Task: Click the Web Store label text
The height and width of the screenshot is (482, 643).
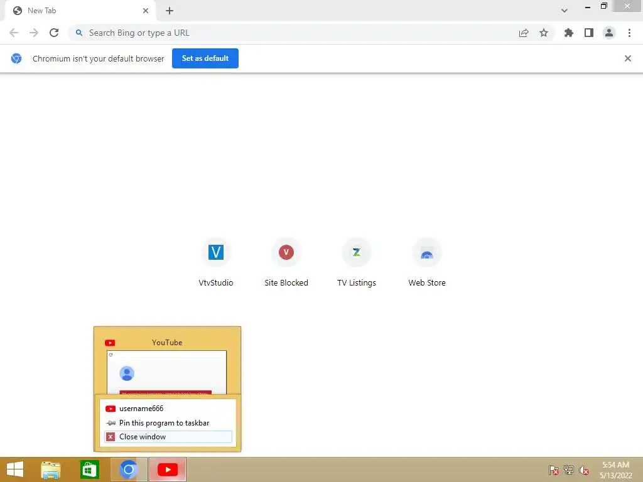Action: click(x=427, y=283)
